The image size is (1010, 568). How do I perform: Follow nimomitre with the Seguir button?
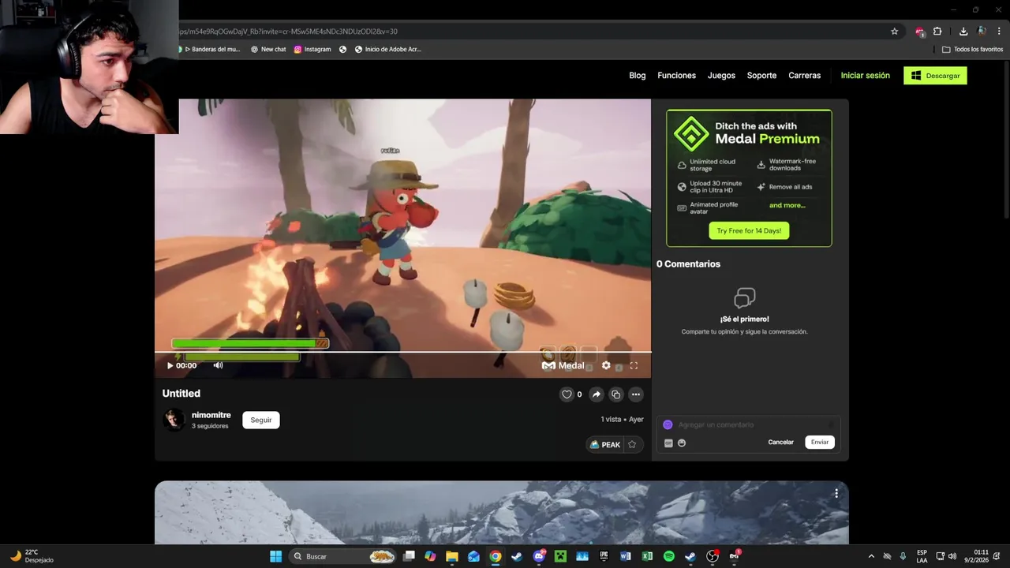[x=261, y=420]
